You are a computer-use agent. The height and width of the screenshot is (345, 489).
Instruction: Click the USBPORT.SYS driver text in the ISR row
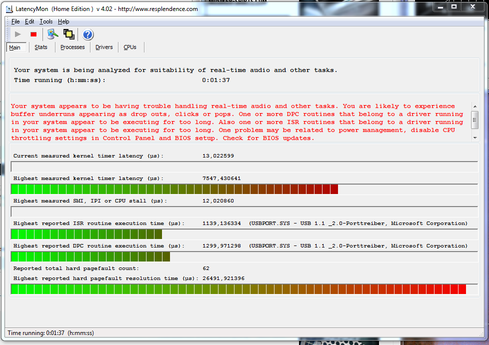tap(358, 223)
